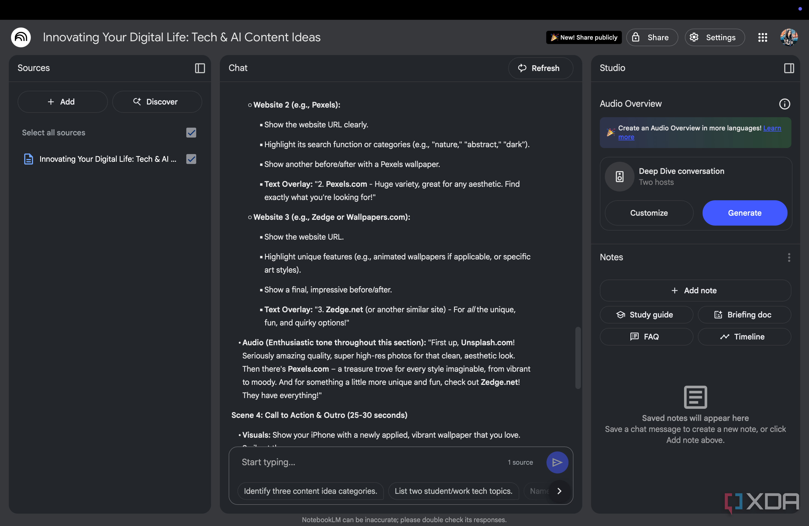Click the source document icon

pos(29,159)
